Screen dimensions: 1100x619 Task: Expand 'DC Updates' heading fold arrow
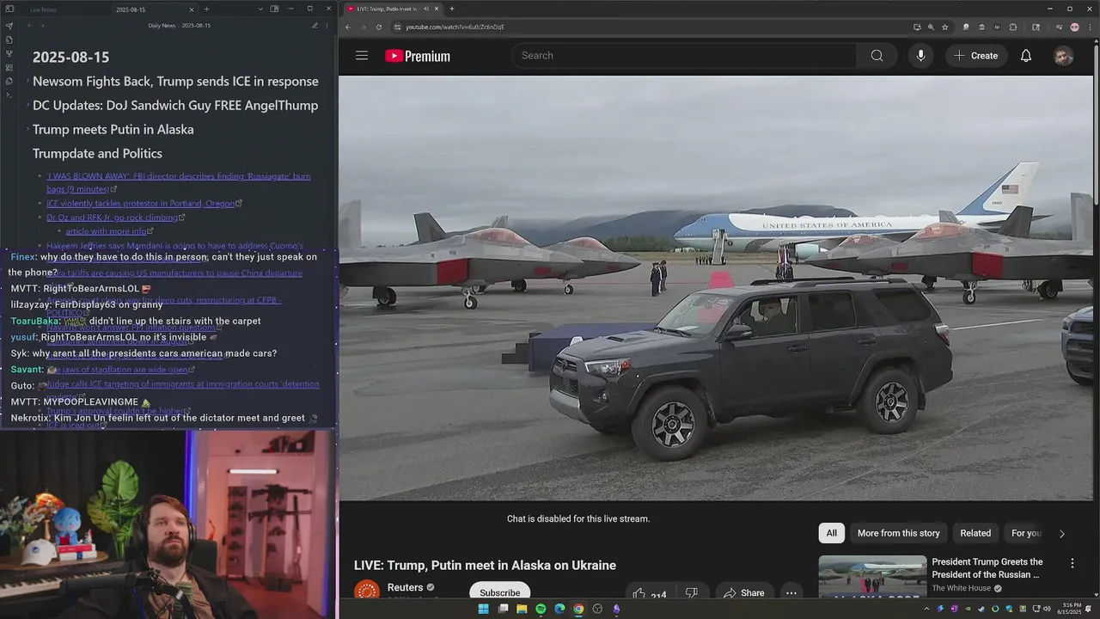(27, 106)
